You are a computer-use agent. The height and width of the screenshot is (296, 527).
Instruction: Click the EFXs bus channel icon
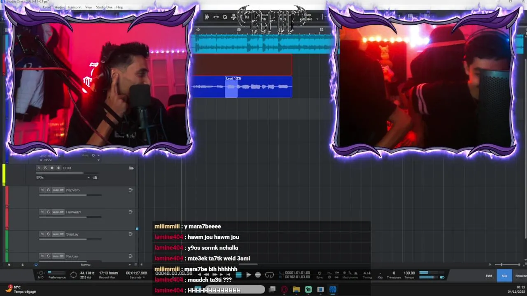point(95,178)
